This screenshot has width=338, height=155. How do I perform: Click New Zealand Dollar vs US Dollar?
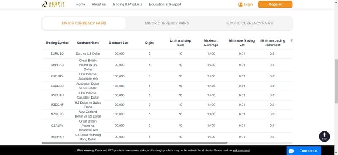88,114
